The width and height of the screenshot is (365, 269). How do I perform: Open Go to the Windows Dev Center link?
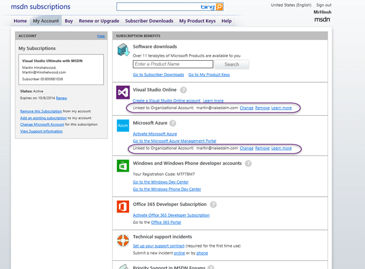pyautogui.click(x=161, y=182)
